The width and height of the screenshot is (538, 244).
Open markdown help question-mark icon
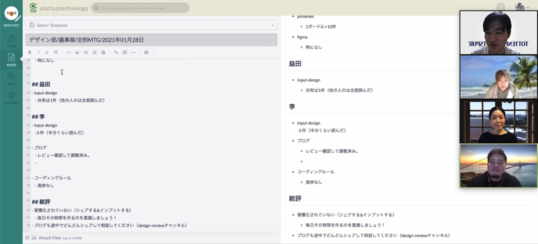(x=147, y=52)
